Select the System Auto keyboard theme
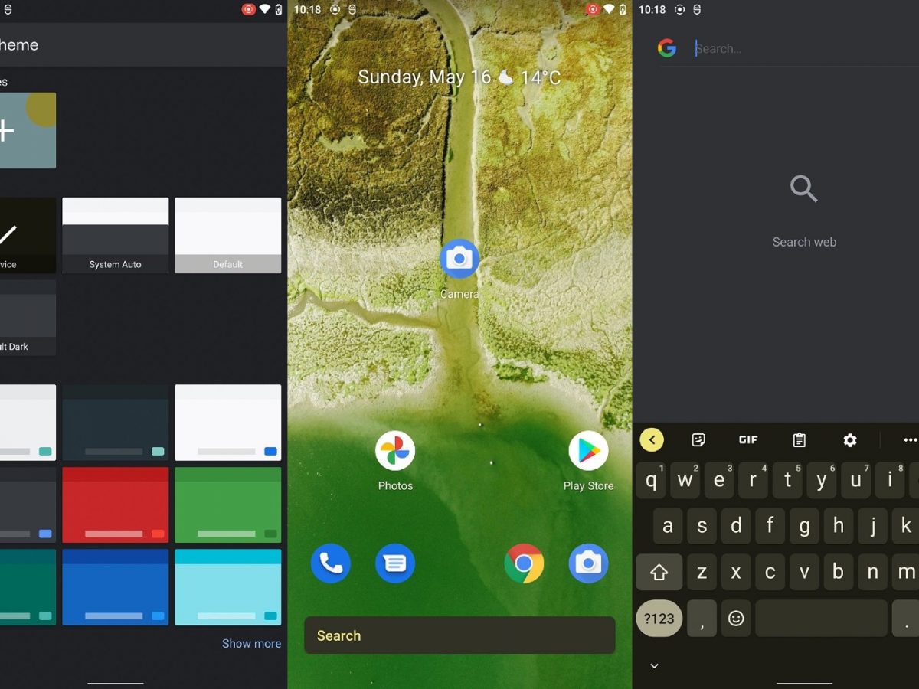 pos(115,235)
